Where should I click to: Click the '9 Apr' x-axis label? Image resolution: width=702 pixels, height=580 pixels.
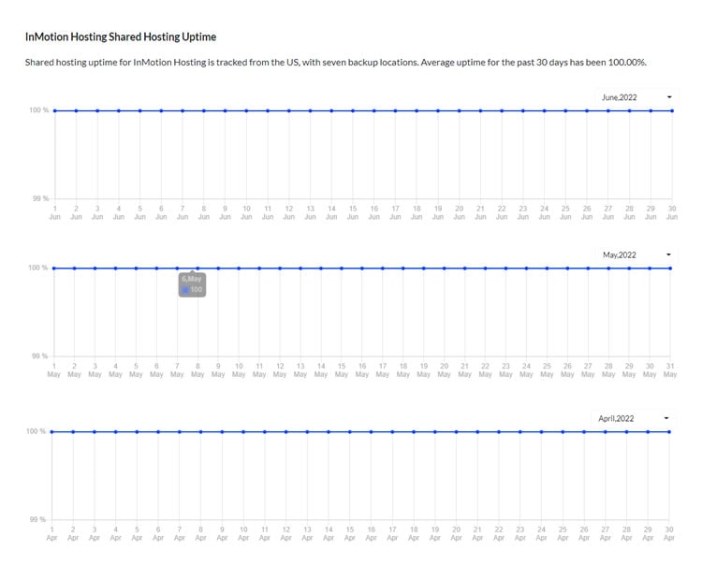point(222,533)
